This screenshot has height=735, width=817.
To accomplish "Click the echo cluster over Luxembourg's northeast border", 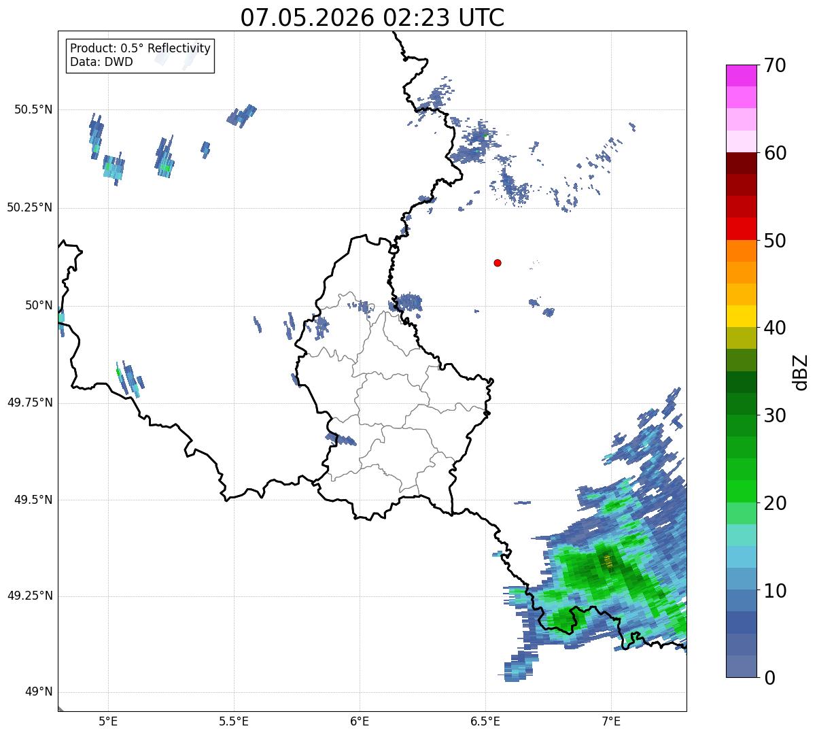I will [x=409, y=303].
